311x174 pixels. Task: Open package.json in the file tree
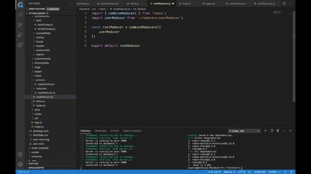coord(41,131)
